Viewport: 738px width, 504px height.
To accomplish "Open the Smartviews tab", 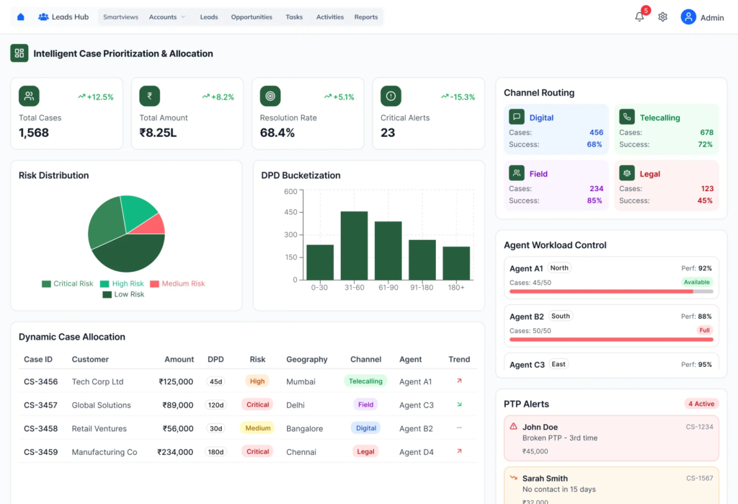I will (120, 17).
